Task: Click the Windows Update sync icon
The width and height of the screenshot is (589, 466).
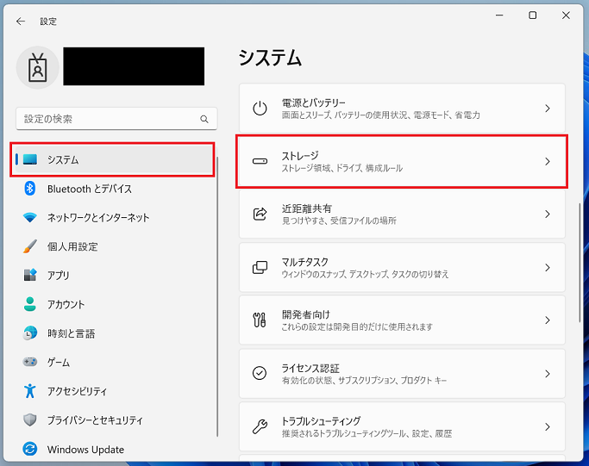Action: click(x=30, y=449)
